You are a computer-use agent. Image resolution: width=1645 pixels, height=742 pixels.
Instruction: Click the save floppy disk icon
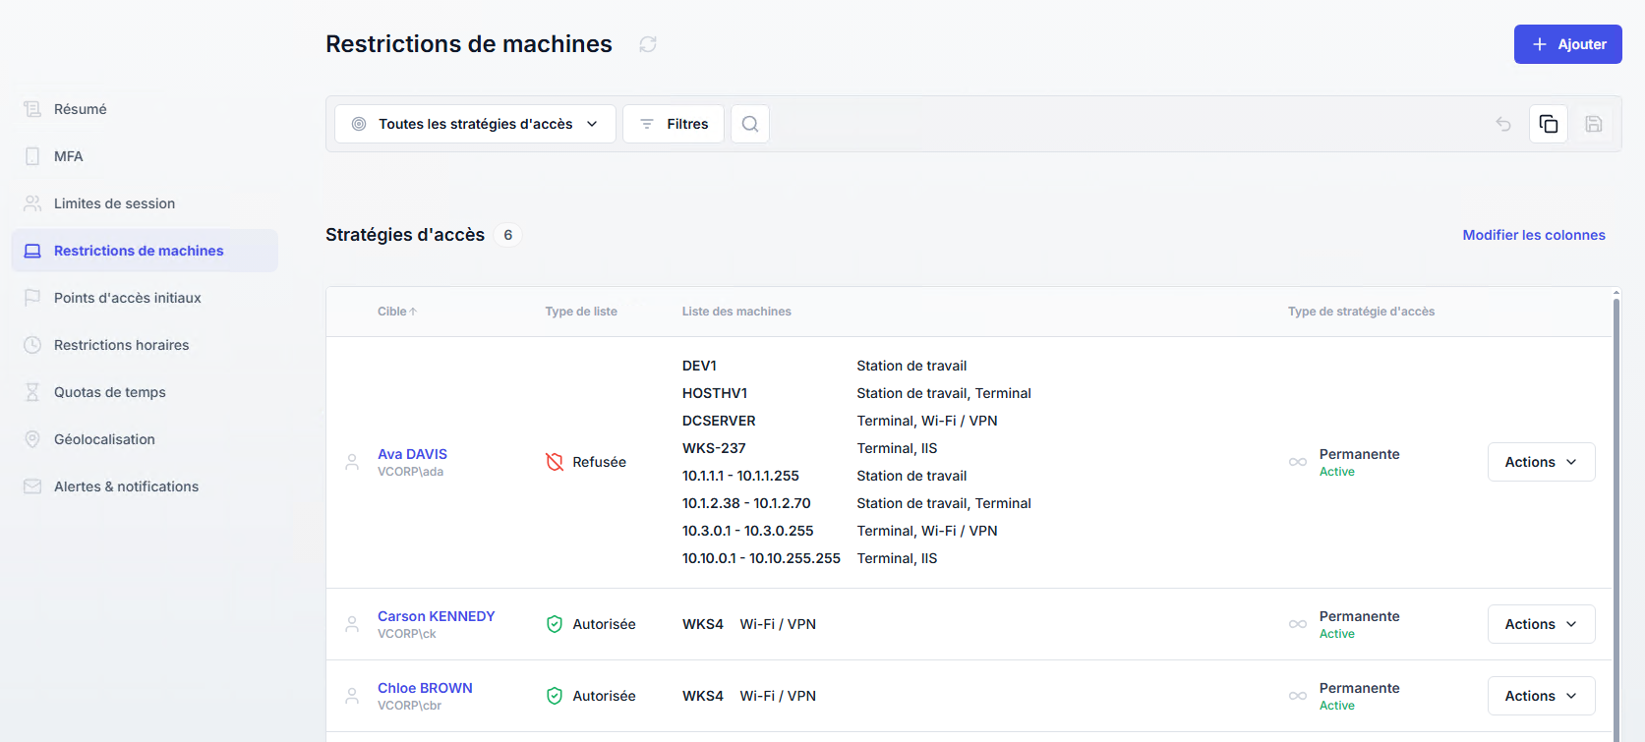(1594, 124)
